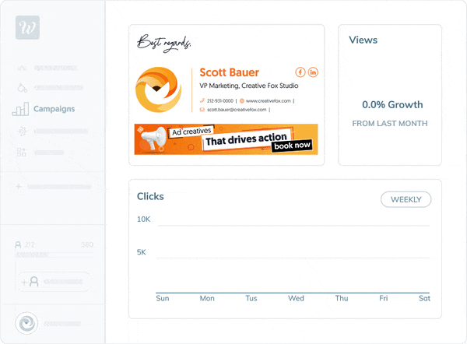
Task: Open the Campaigns menu item
Action: coord(54,109)
